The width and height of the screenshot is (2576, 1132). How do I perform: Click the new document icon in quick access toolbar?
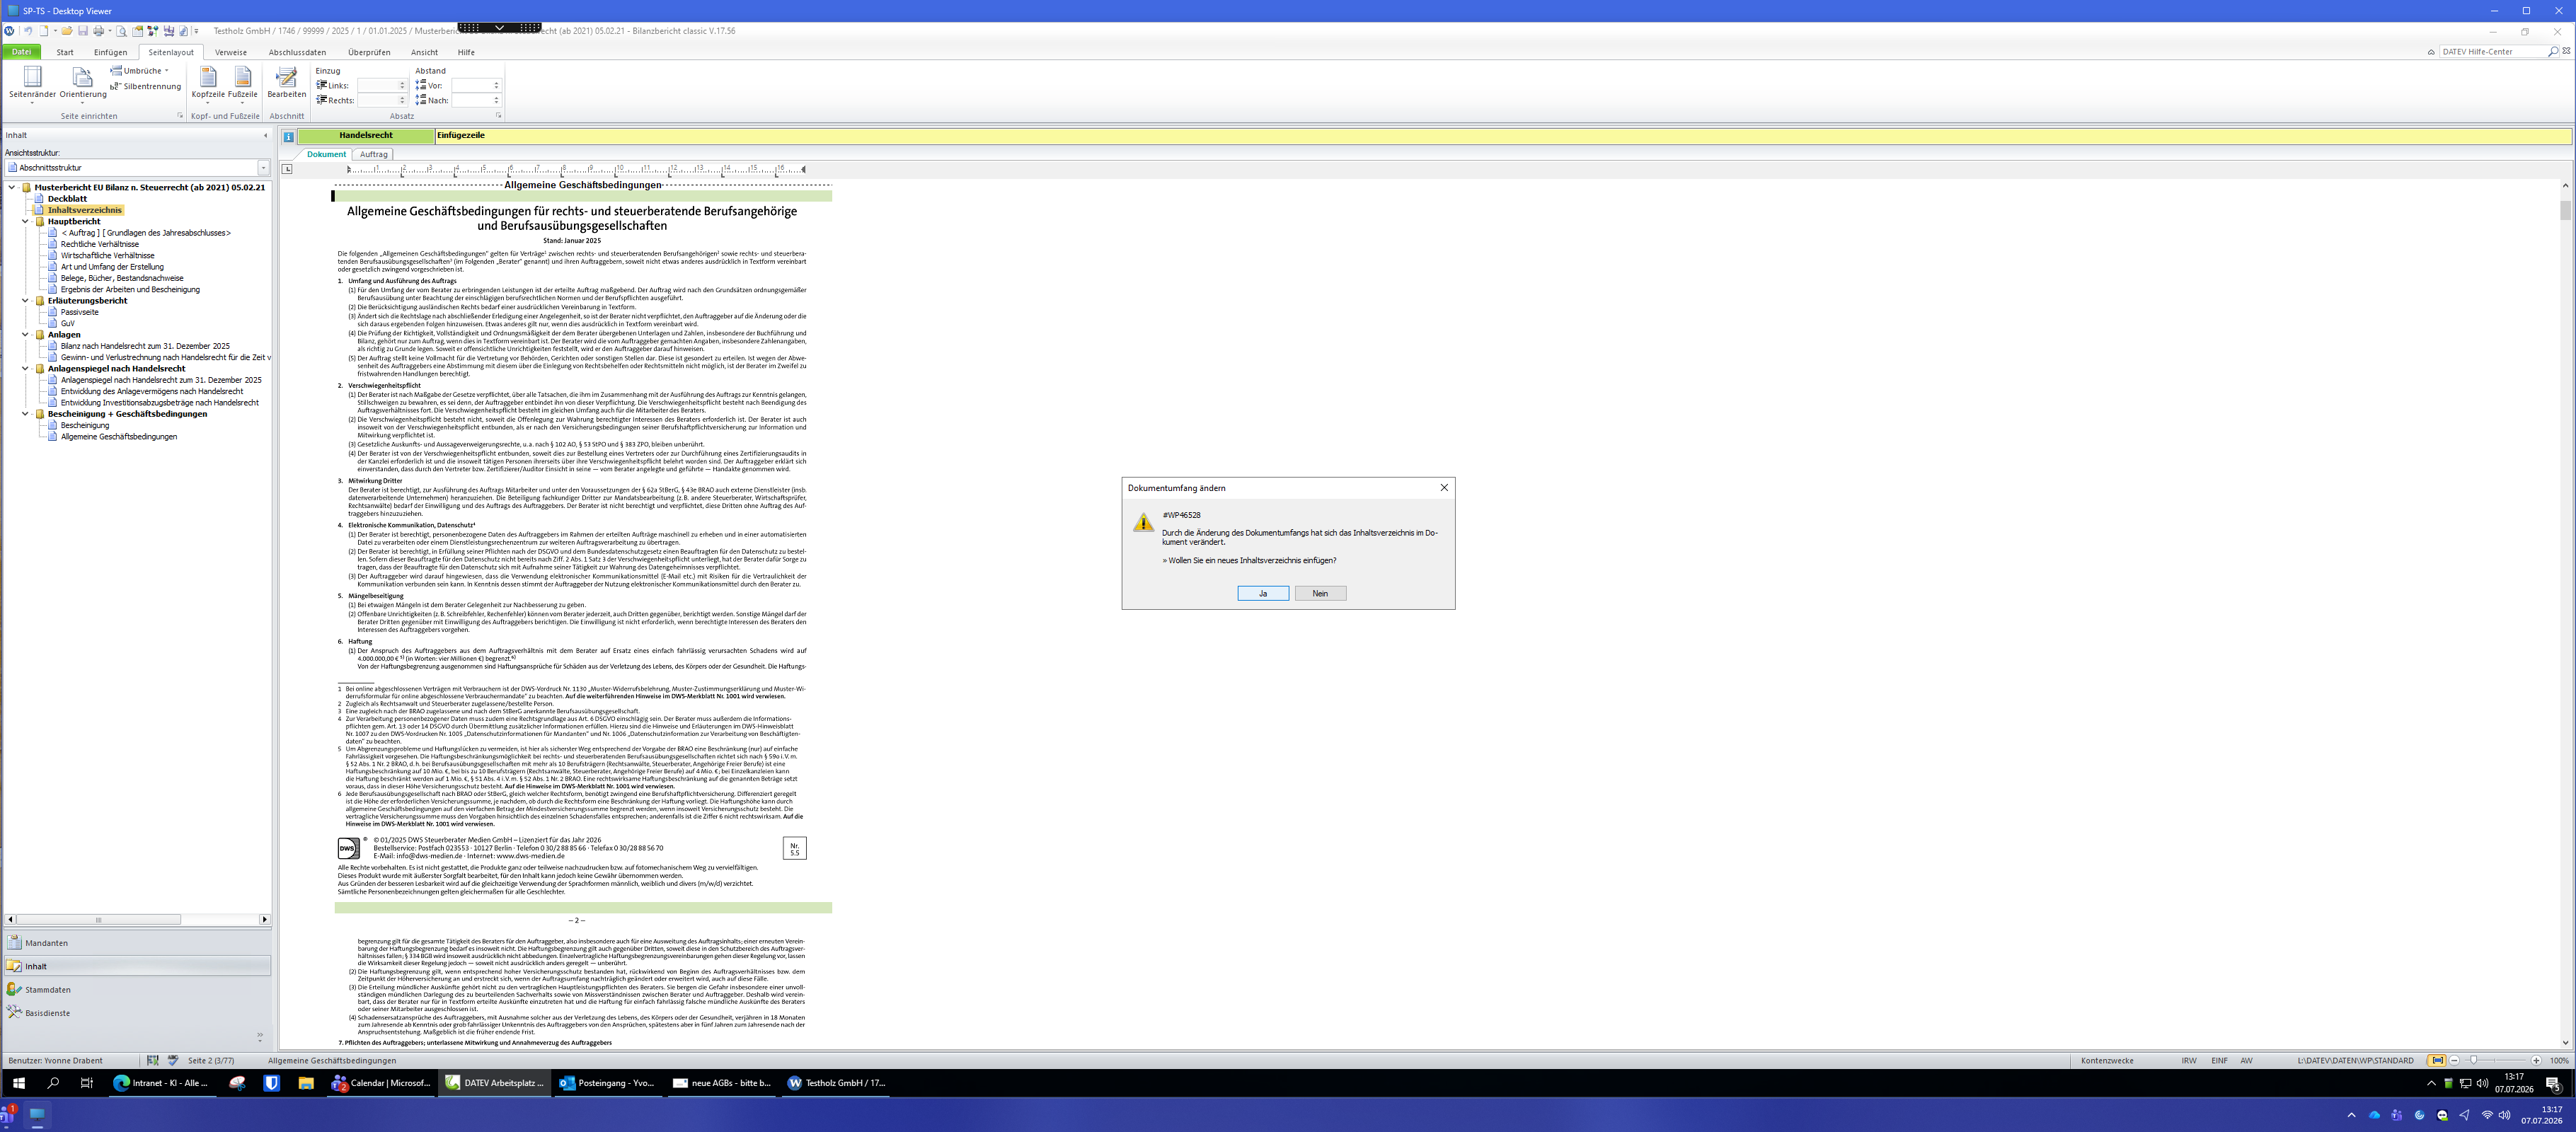point(43,31)
